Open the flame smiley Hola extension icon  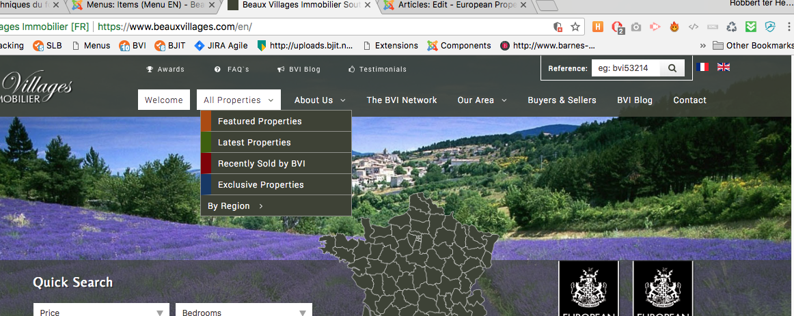tap(674, 27)
